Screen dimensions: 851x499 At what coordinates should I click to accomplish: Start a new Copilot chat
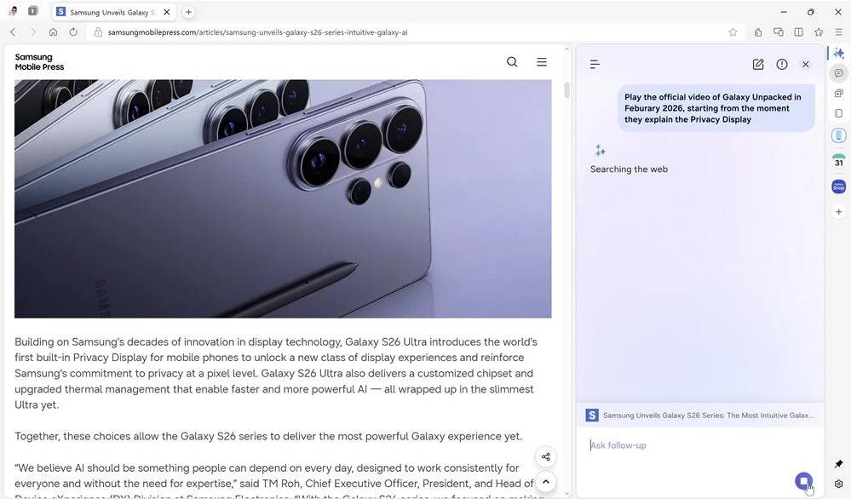(758, 64)
